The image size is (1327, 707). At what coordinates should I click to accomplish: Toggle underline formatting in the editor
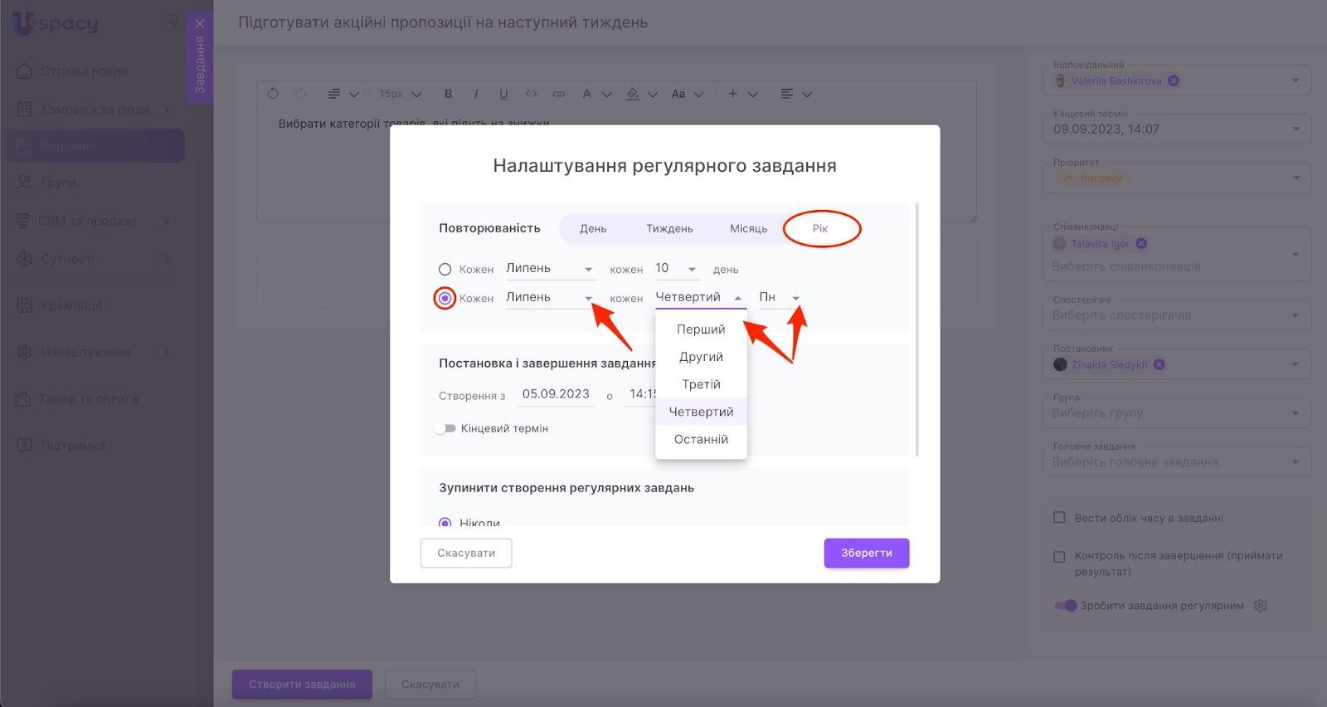(503, 94)
